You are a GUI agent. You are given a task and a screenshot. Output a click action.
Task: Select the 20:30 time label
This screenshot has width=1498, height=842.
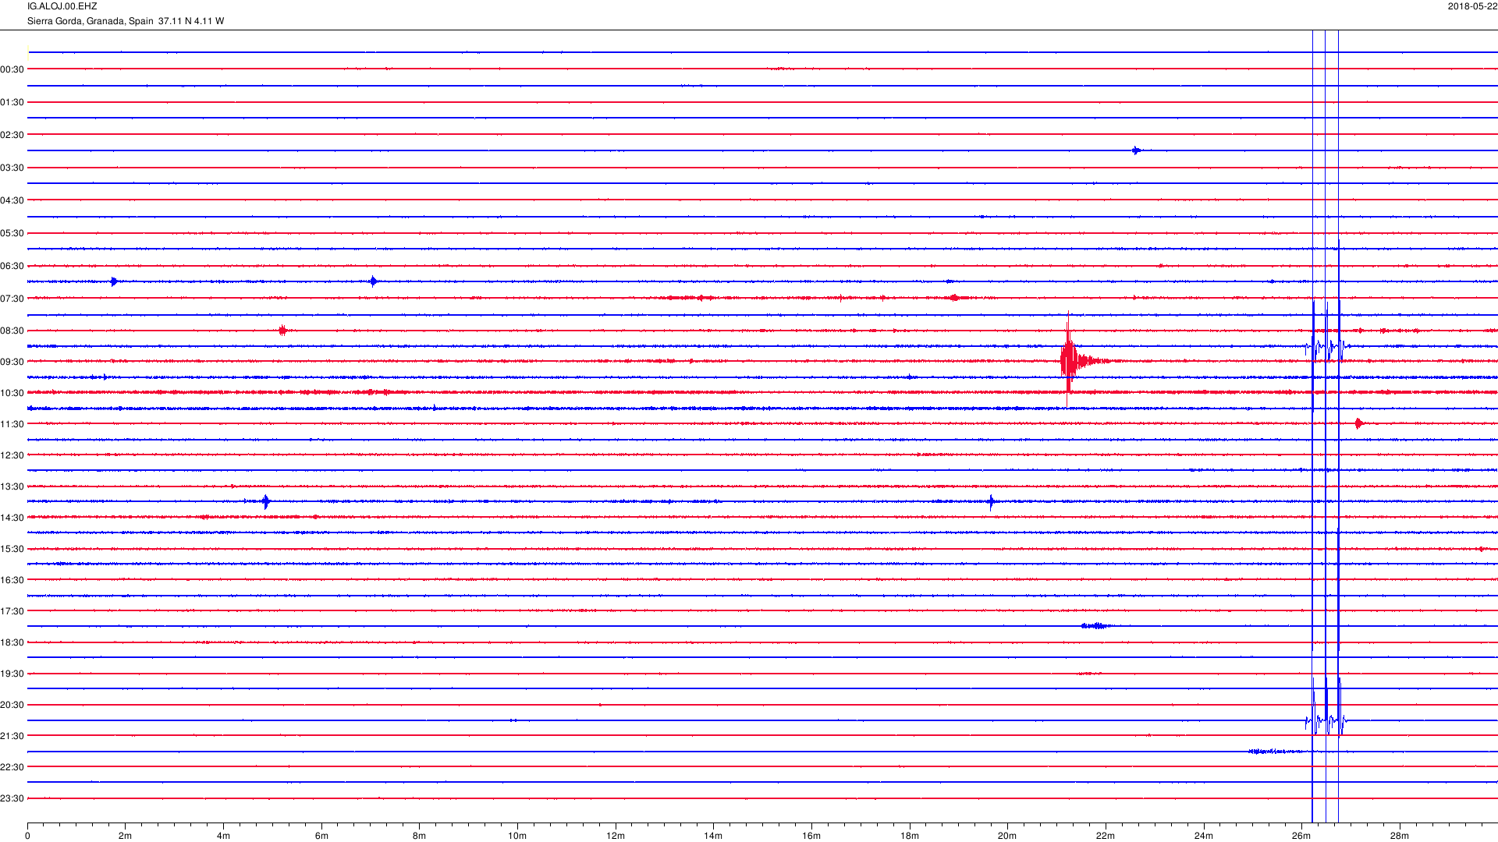tap(12, 705)
